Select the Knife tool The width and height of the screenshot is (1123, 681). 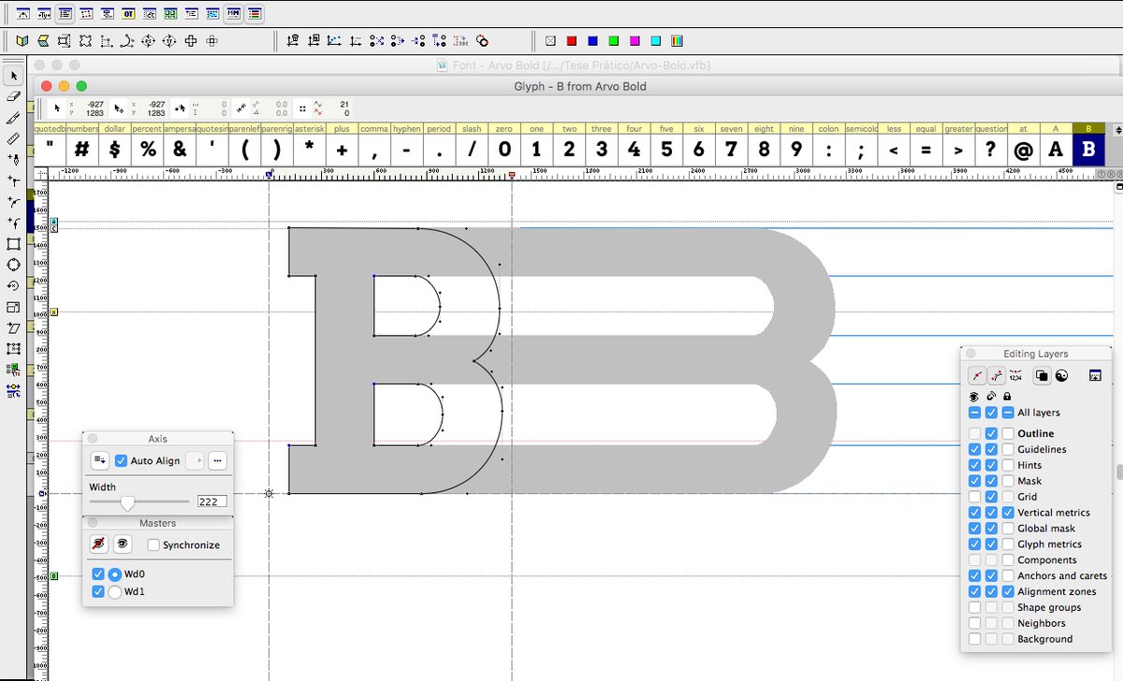coord(12,116)
